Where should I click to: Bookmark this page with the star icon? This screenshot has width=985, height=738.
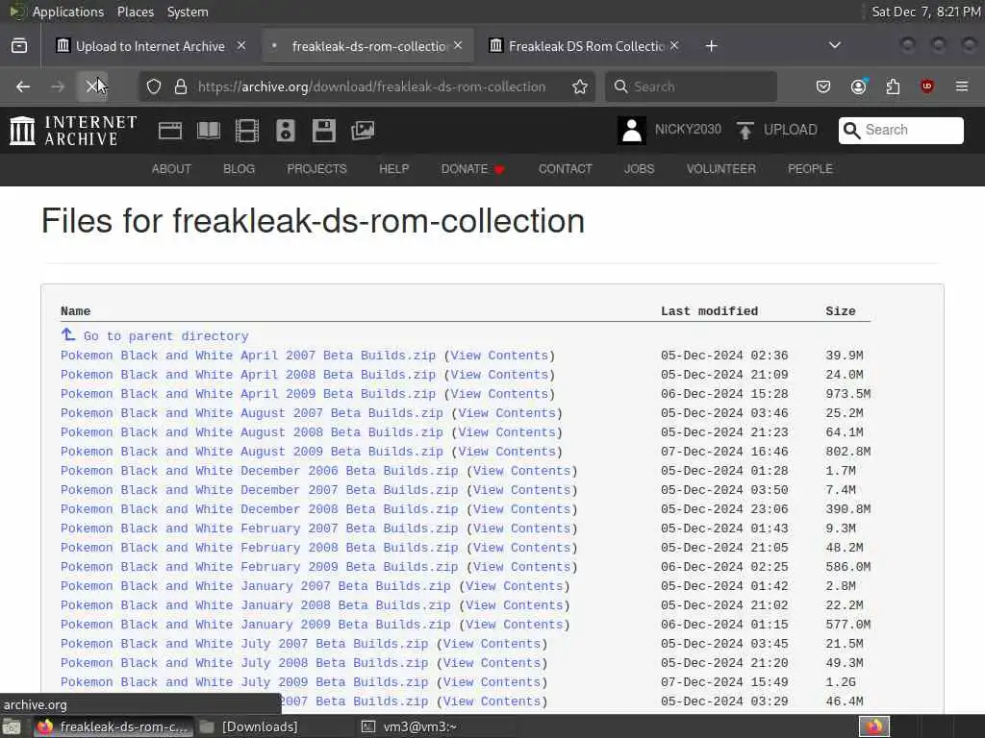click(580, 86)
